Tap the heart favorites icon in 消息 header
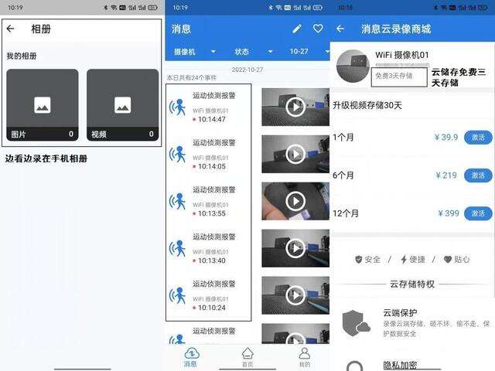Screen dimensions: 495x371 pos(318,29)
